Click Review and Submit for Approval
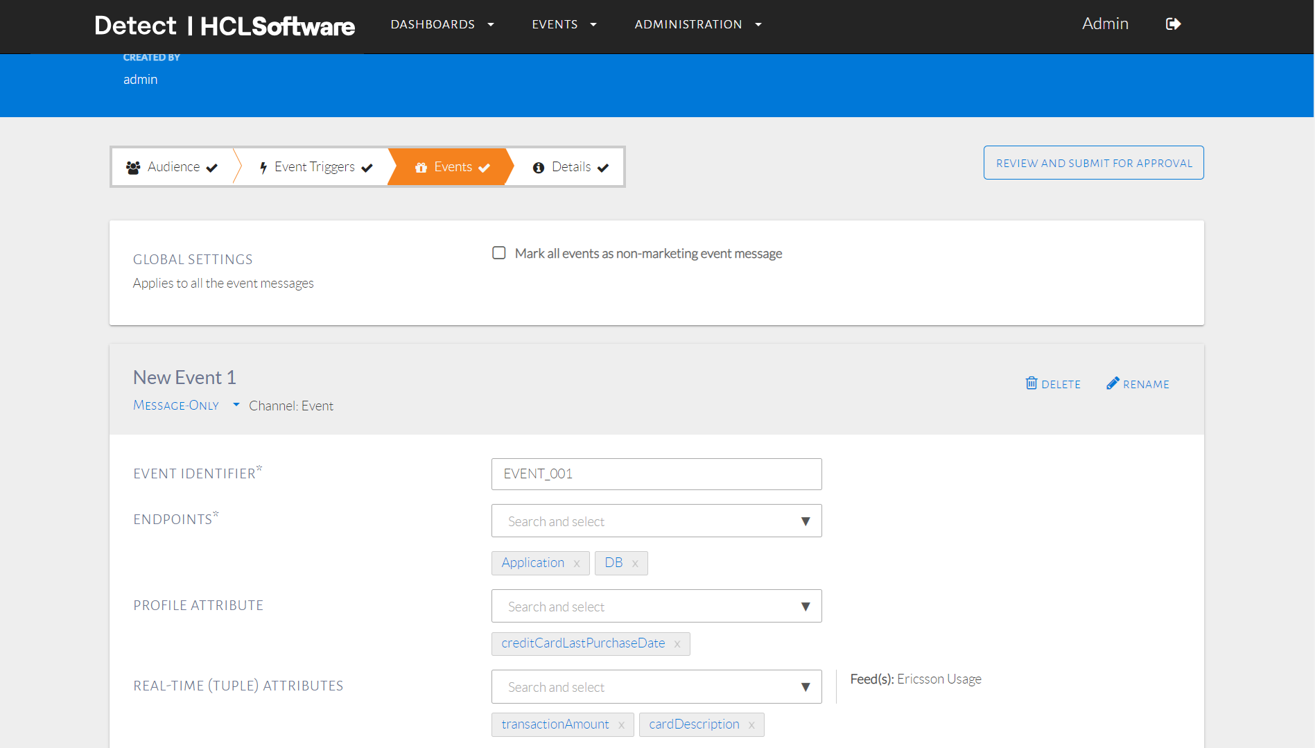 1094,163
